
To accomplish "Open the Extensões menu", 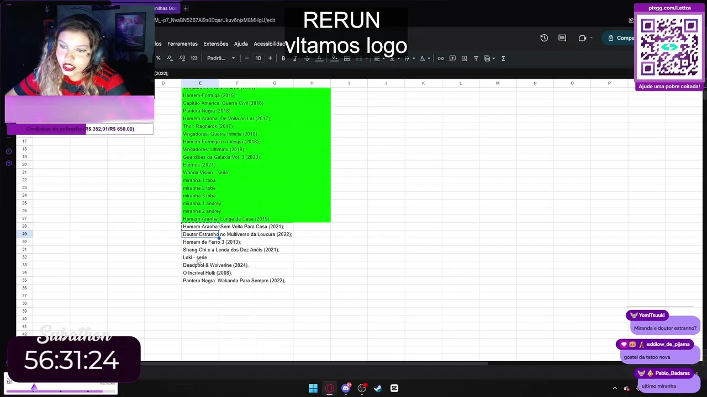I will click(x=215, y=44).
